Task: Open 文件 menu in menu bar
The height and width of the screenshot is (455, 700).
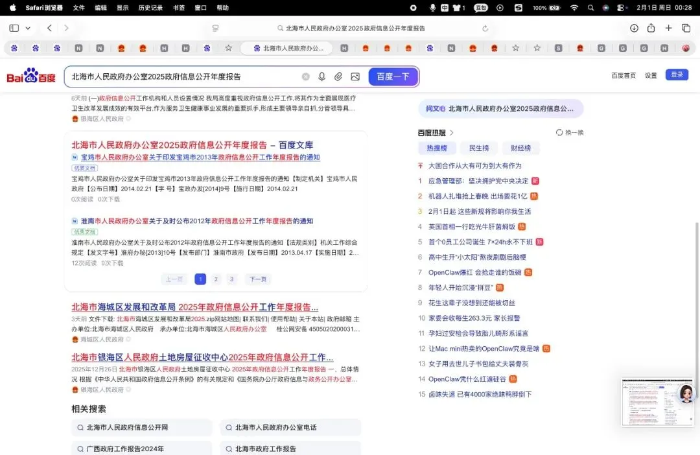Action: click(78, 8)
